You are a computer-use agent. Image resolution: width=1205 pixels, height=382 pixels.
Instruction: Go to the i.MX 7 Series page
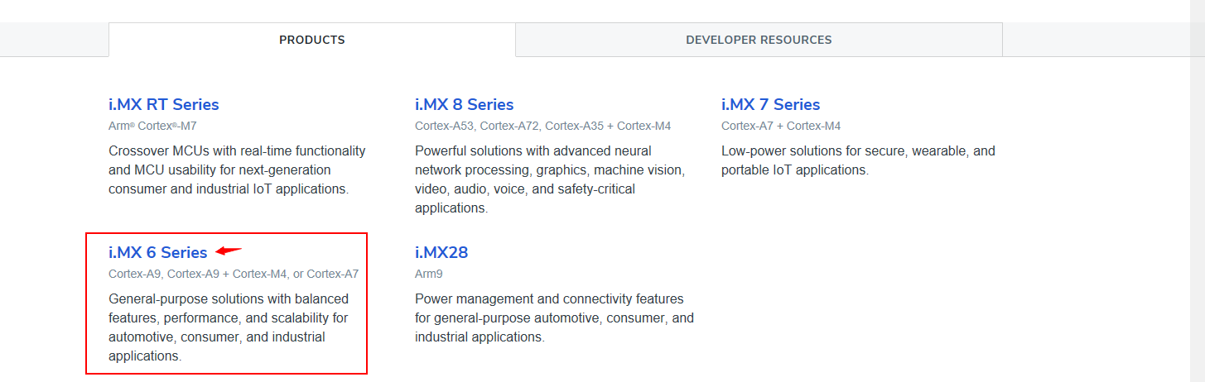(770, 105)
